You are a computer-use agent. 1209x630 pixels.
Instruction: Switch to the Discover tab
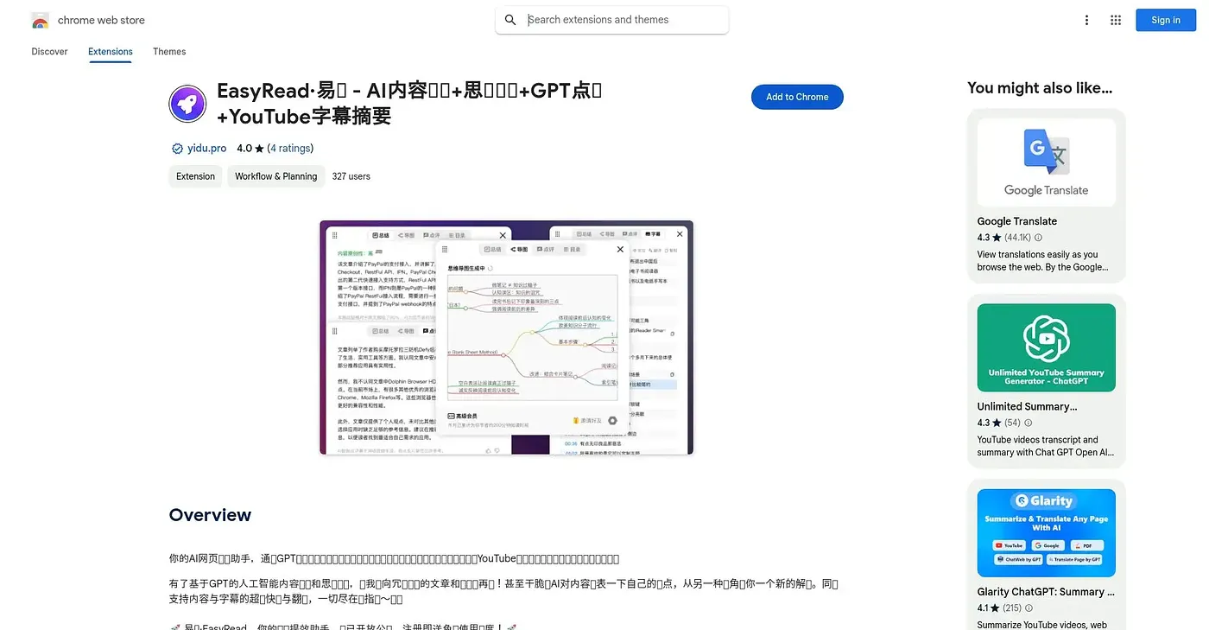click(x=49, y=52)
